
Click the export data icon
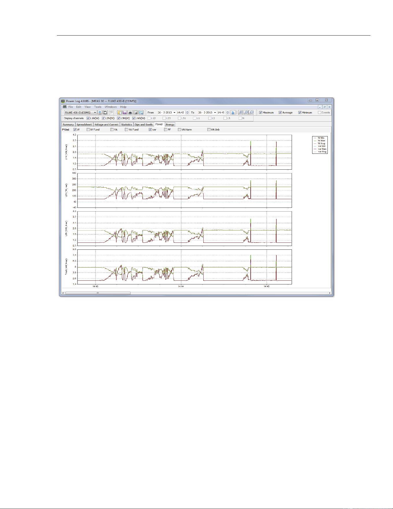tap(141, 112)
